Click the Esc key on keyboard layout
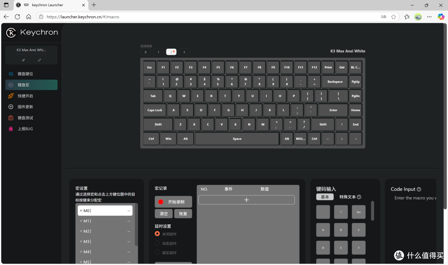This screenshot has width=448, height=265. 149,68
